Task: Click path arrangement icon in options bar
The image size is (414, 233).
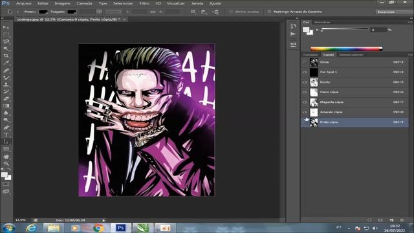Action: pyautogui.click(x=215, y=12)
